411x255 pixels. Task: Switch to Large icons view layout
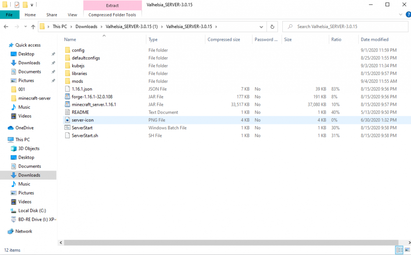[x=406, y=250]
